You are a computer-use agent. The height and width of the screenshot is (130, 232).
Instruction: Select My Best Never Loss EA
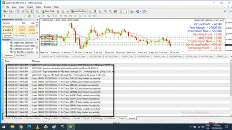click(22, 52)
